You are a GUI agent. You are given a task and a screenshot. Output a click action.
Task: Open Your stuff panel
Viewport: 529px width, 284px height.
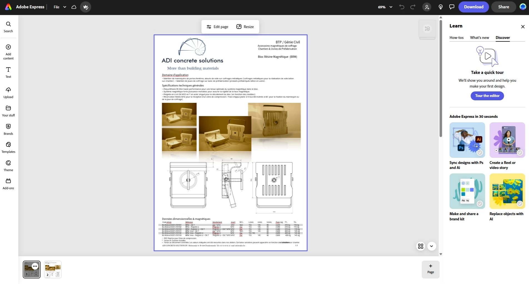(x=8, y=111)
